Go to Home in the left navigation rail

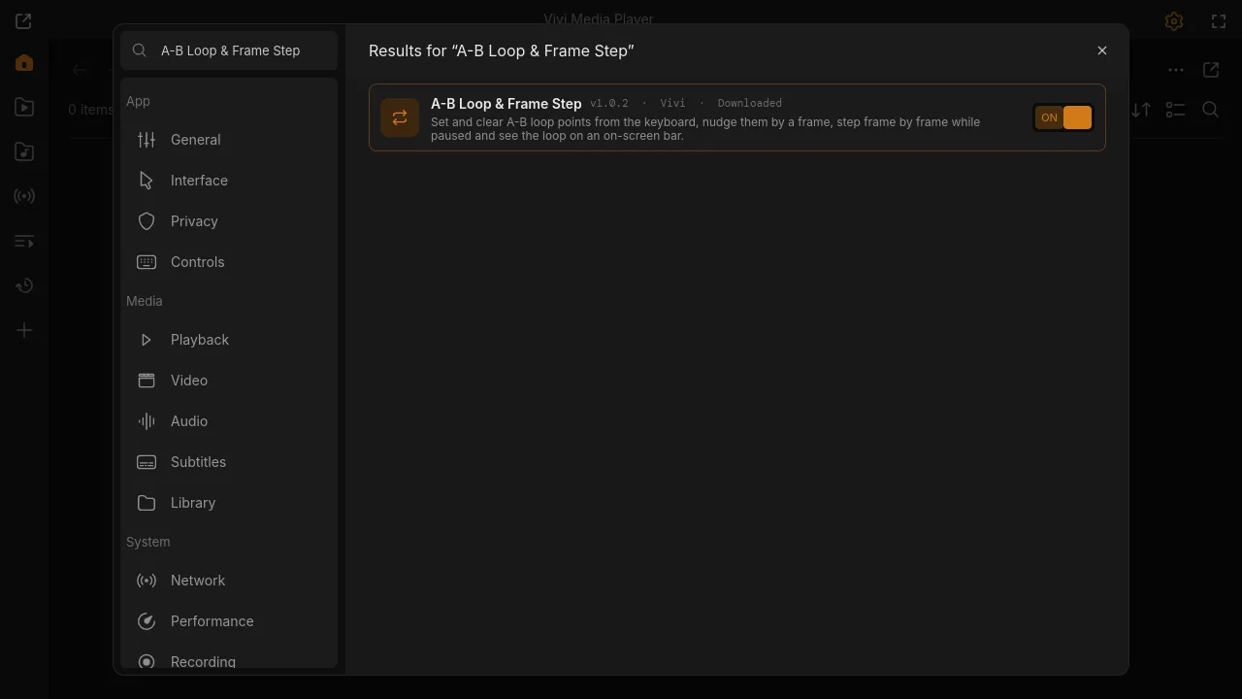[x=24, y=63]
